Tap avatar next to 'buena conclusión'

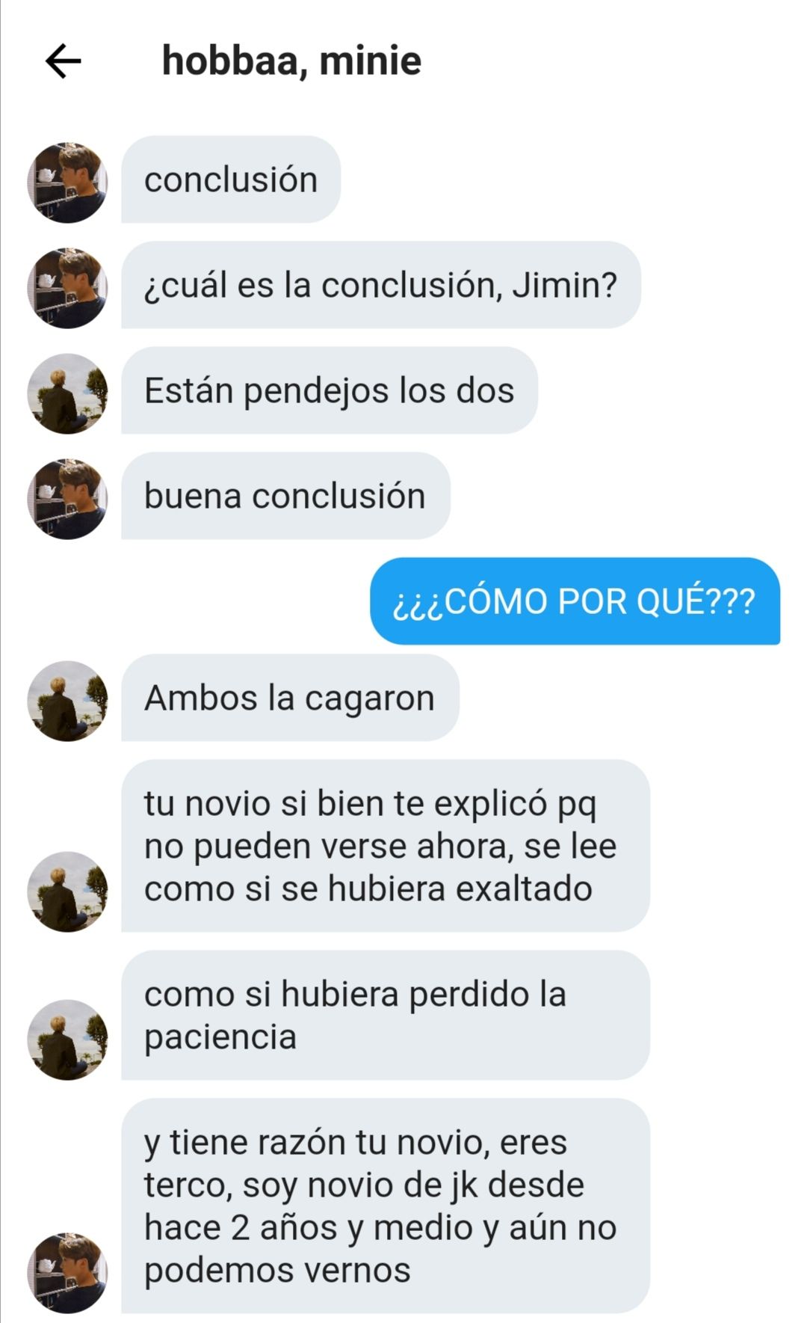pyautogui.click(x=67, y=499)
